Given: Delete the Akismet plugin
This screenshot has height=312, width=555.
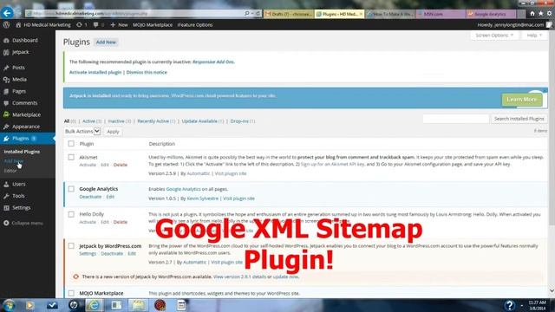Looking at the screenshot, I should coord(121,165).
